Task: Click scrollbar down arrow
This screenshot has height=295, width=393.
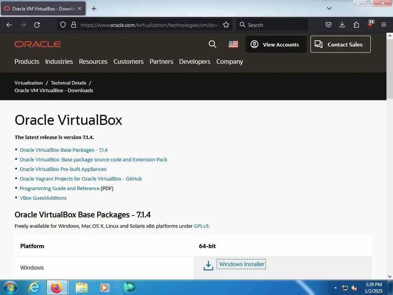Action: [x=390, y=277]
